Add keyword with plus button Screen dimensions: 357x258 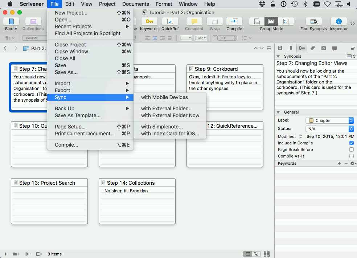tap(339, 164)
